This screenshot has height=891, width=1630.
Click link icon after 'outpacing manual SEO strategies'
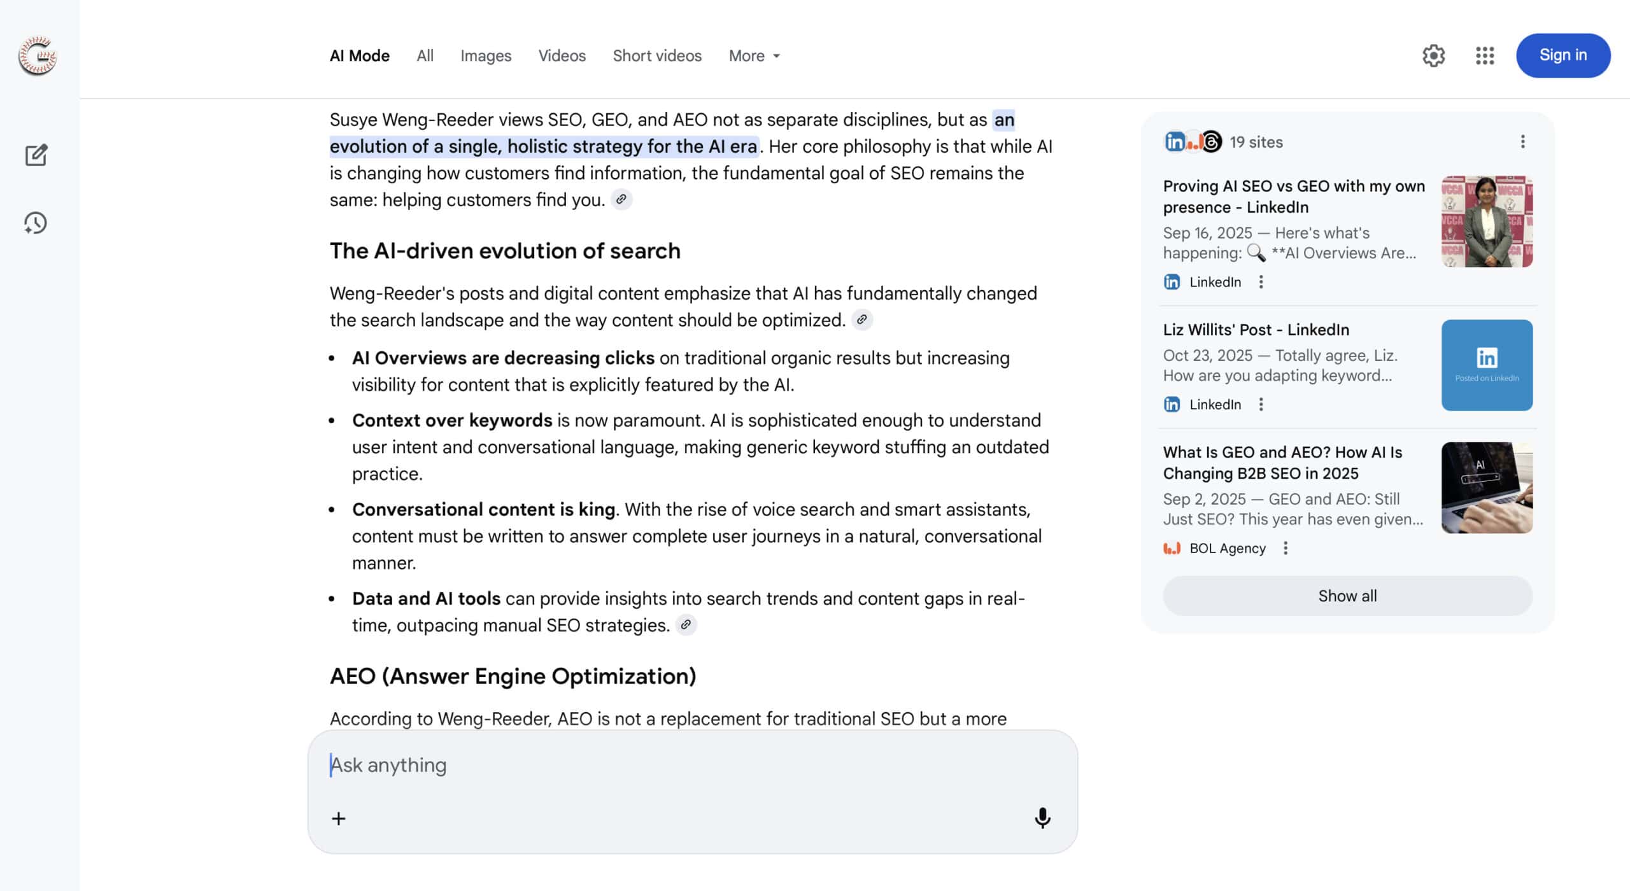686,625
